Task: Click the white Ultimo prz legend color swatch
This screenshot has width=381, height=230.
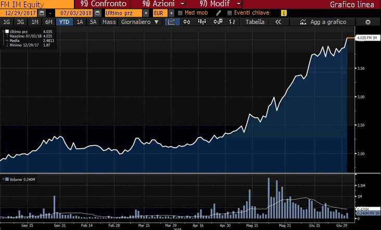Action: 7,31
